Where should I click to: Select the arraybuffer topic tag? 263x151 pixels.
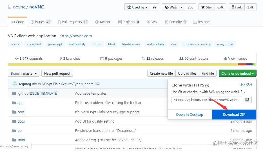[x=225, y=44]
